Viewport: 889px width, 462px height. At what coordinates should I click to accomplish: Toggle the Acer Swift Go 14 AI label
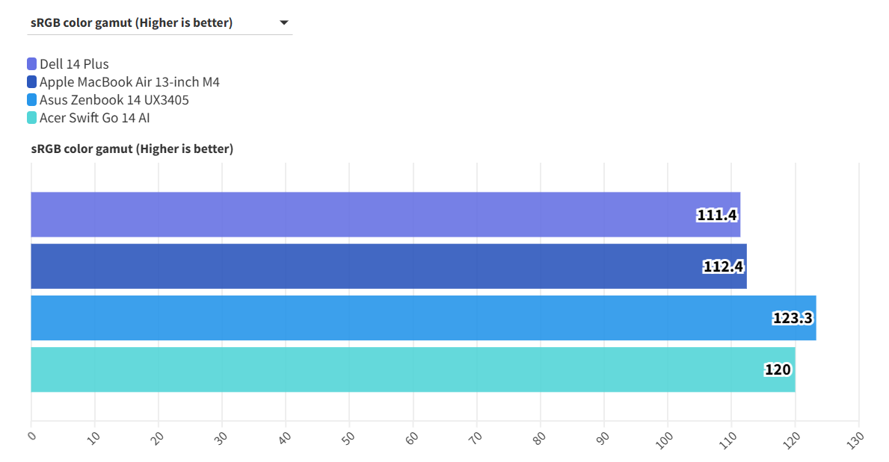pyautogui.click(x=95, y=118)
